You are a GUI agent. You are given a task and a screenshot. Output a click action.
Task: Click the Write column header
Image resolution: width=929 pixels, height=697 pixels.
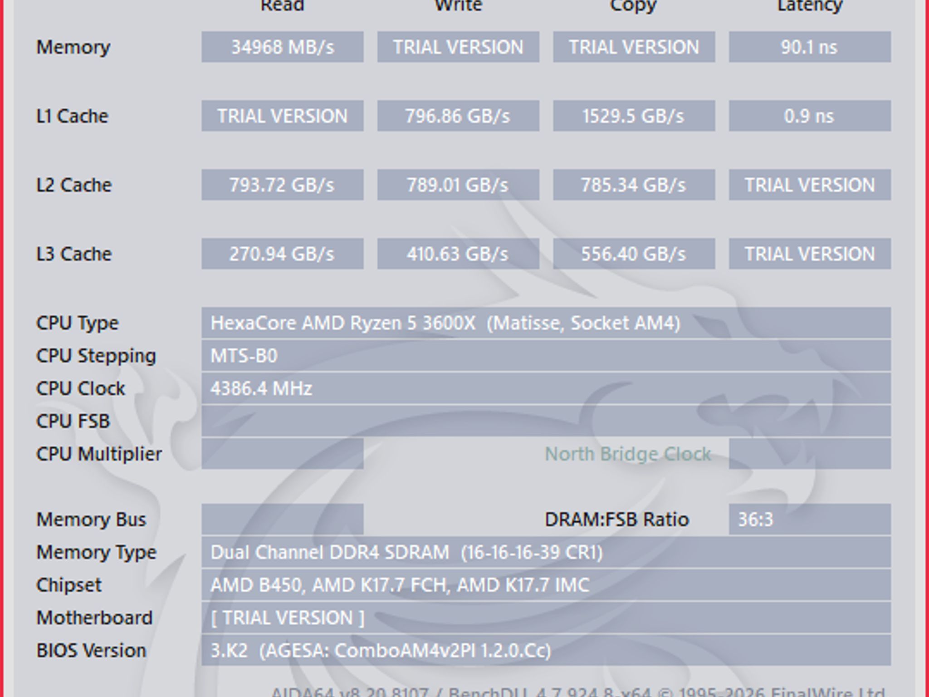458,5
